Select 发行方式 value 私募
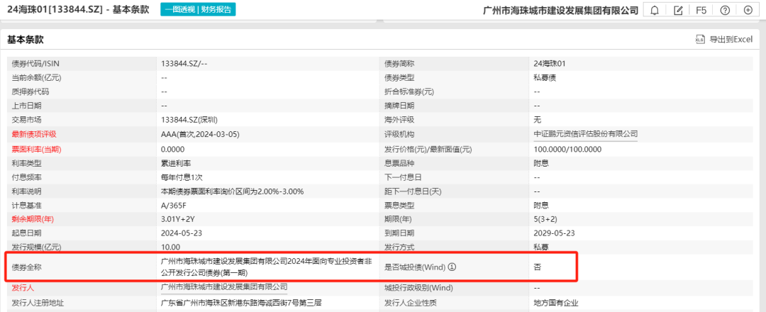This screenshot has width=766, height=312. (541, 247)
